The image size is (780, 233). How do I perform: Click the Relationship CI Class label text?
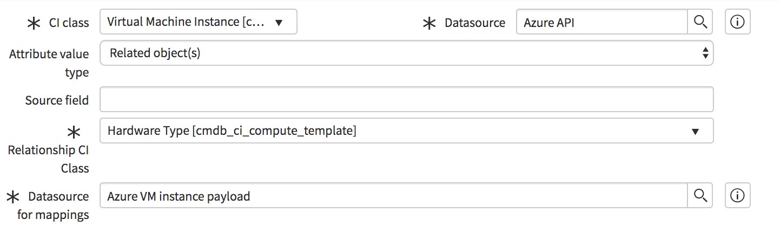coord(49,159)
